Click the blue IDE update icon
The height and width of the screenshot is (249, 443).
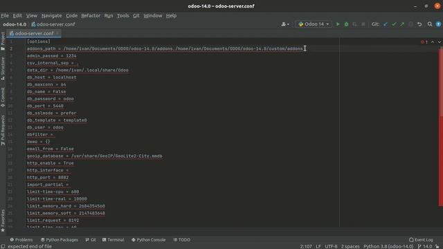[x=438, y=24]
